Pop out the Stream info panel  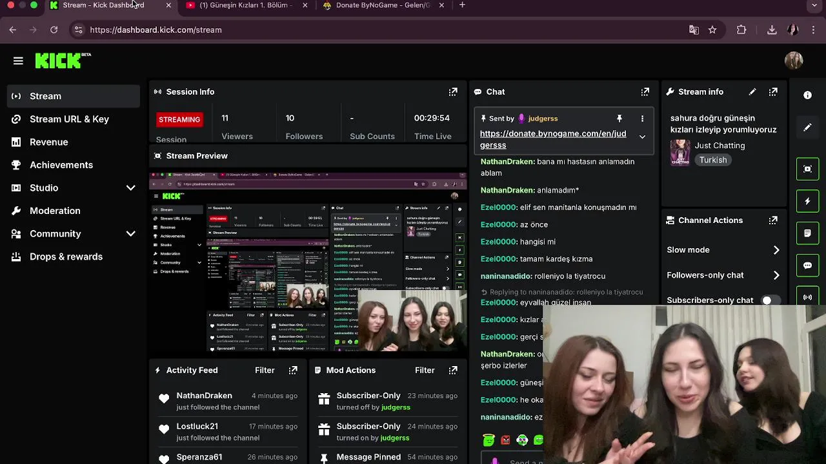tap(773, 92)
